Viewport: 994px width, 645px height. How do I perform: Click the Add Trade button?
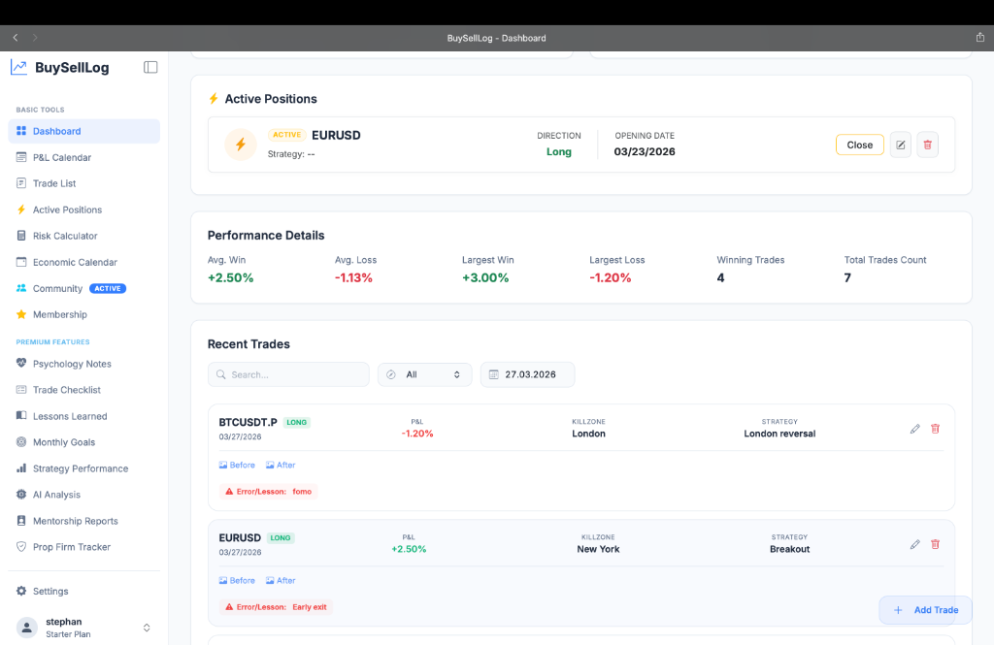925,610
